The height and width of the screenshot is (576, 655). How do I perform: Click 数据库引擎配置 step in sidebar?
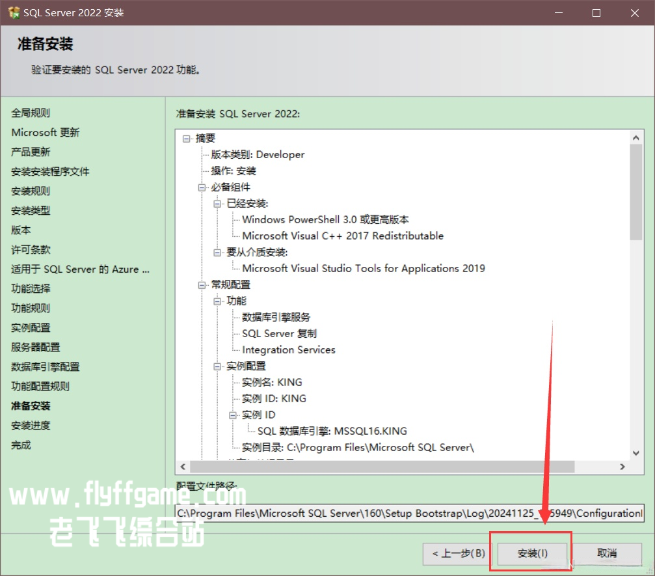coord(45,367)
